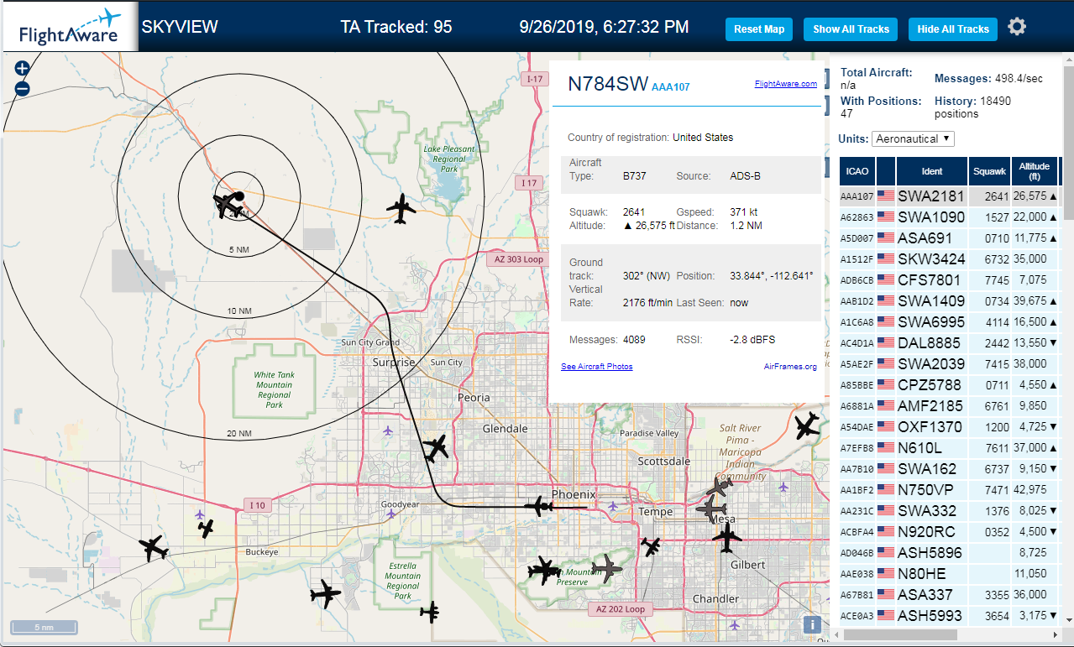
Task: Open the AirFrames.org link
Action: (x=790, y=367)
